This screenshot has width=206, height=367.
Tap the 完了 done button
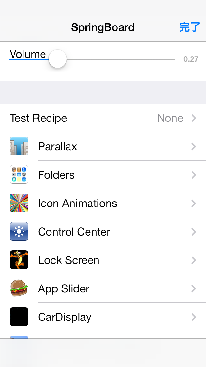point(190,27)
